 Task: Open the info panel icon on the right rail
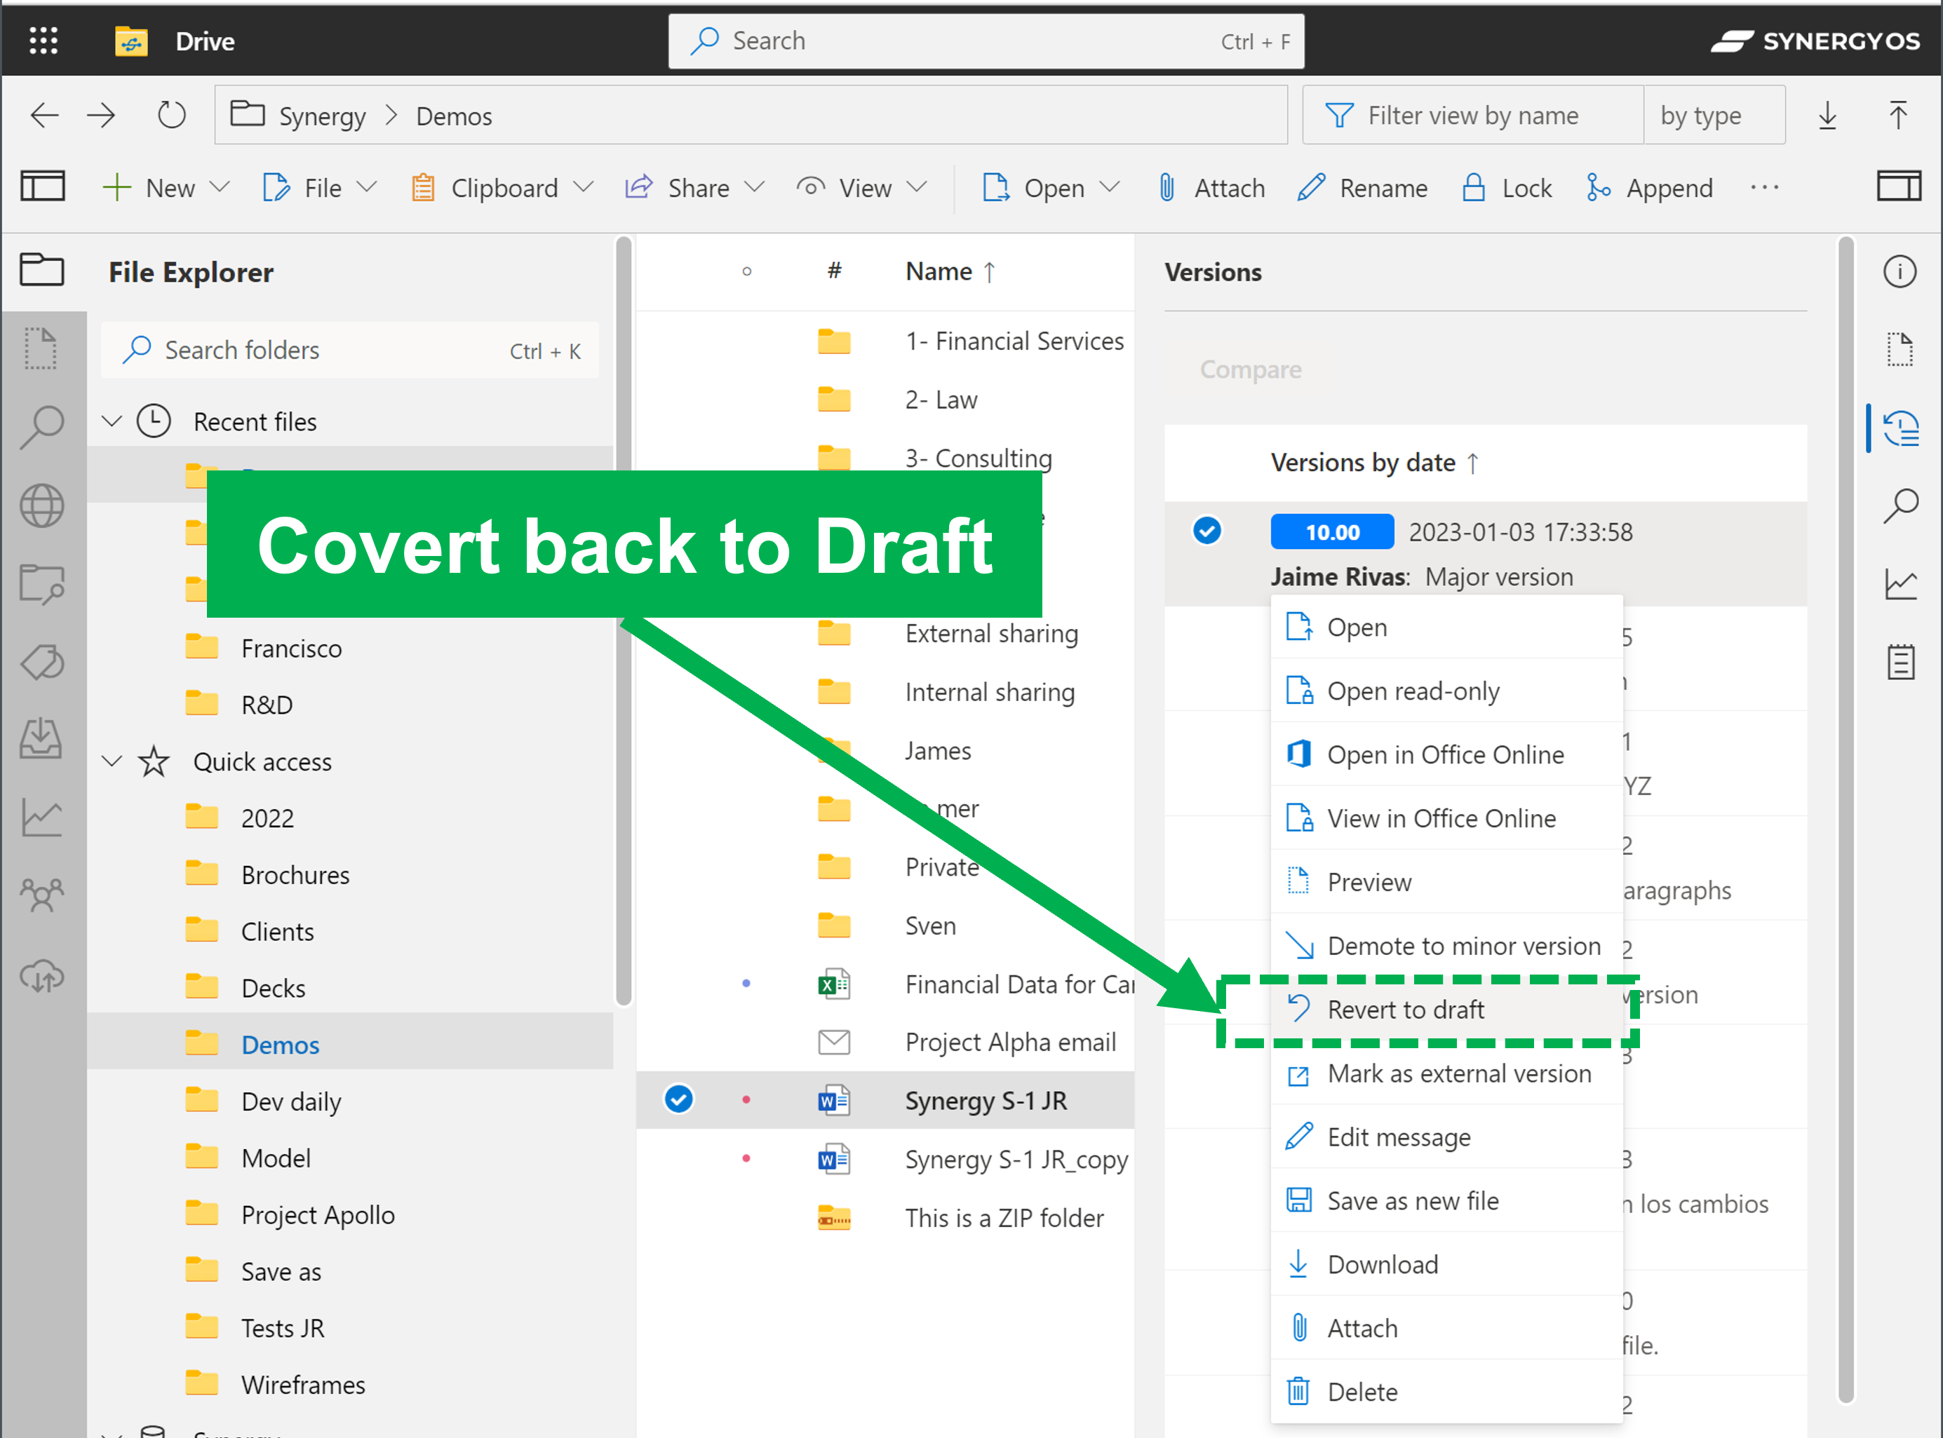click(1900, 271)
